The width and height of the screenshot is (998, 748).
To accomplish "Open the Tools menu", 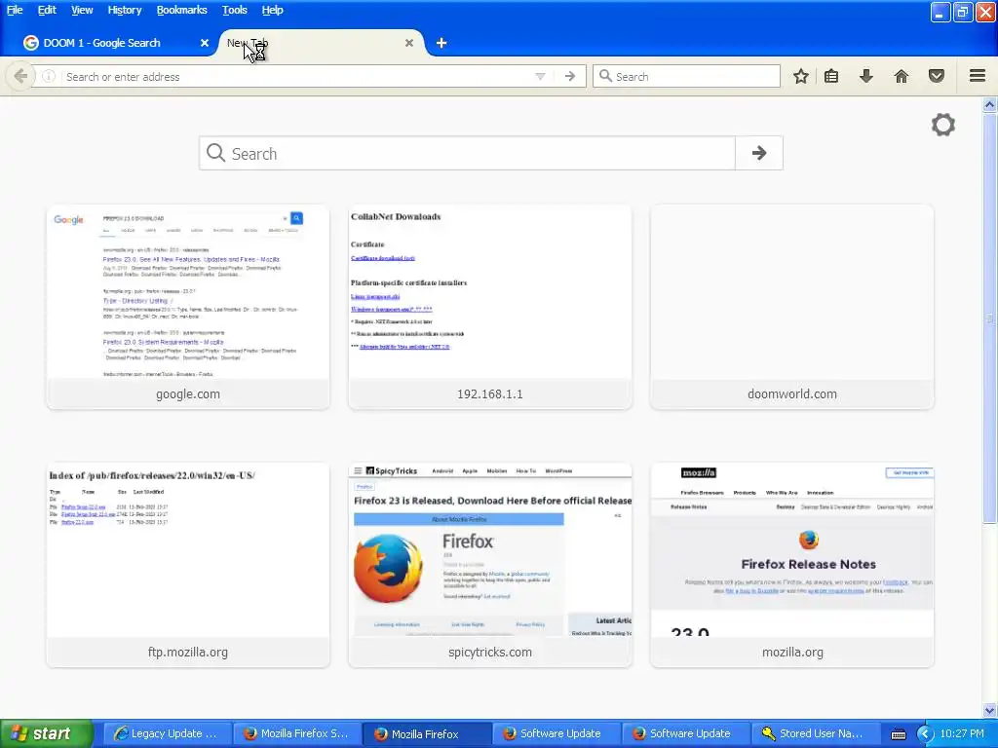I will click(234, 10).
